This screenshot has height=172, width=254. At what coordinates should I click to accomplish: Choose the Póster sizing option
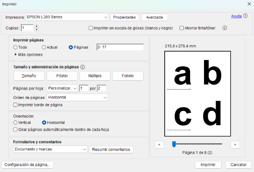point(62,76)
